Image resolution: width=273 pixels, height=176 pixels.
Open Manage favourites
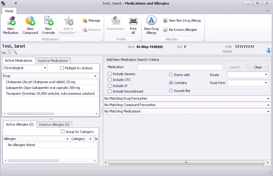[x=92, y=20]
